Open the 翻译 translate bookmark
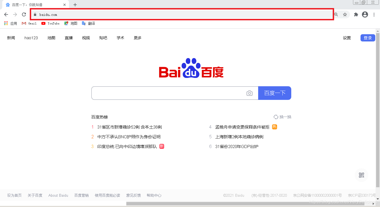This screenshot has width=380, height=207. 88,23
